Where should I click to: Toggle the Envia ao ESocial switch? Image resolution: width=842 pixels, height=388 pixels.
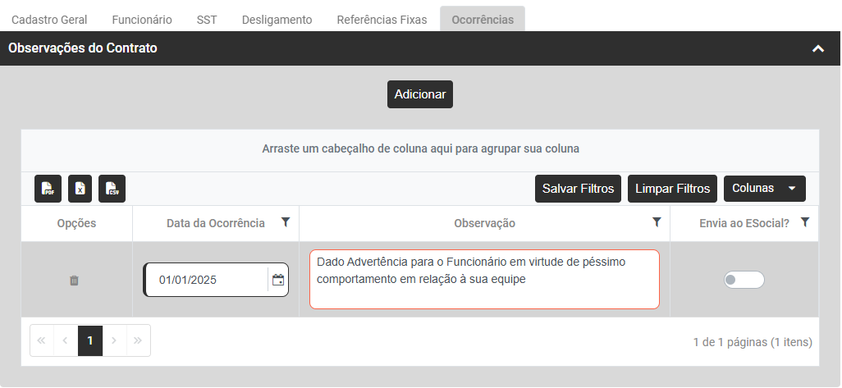[x=744, y=280]
